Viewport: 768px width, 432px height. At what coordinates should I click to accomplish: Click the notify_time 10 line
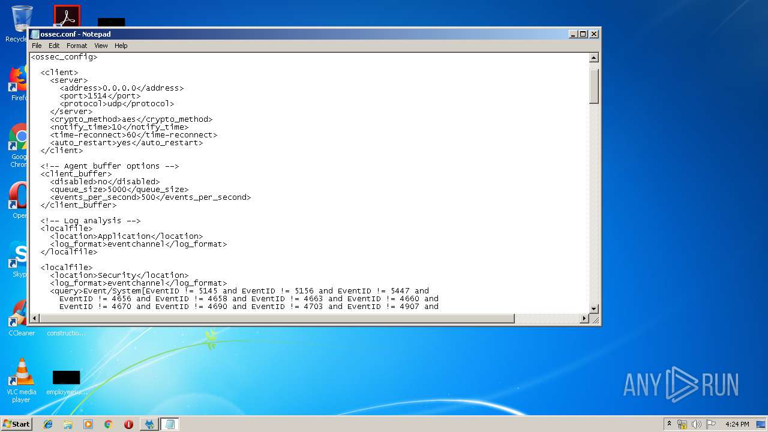click(x=119, y=127)
